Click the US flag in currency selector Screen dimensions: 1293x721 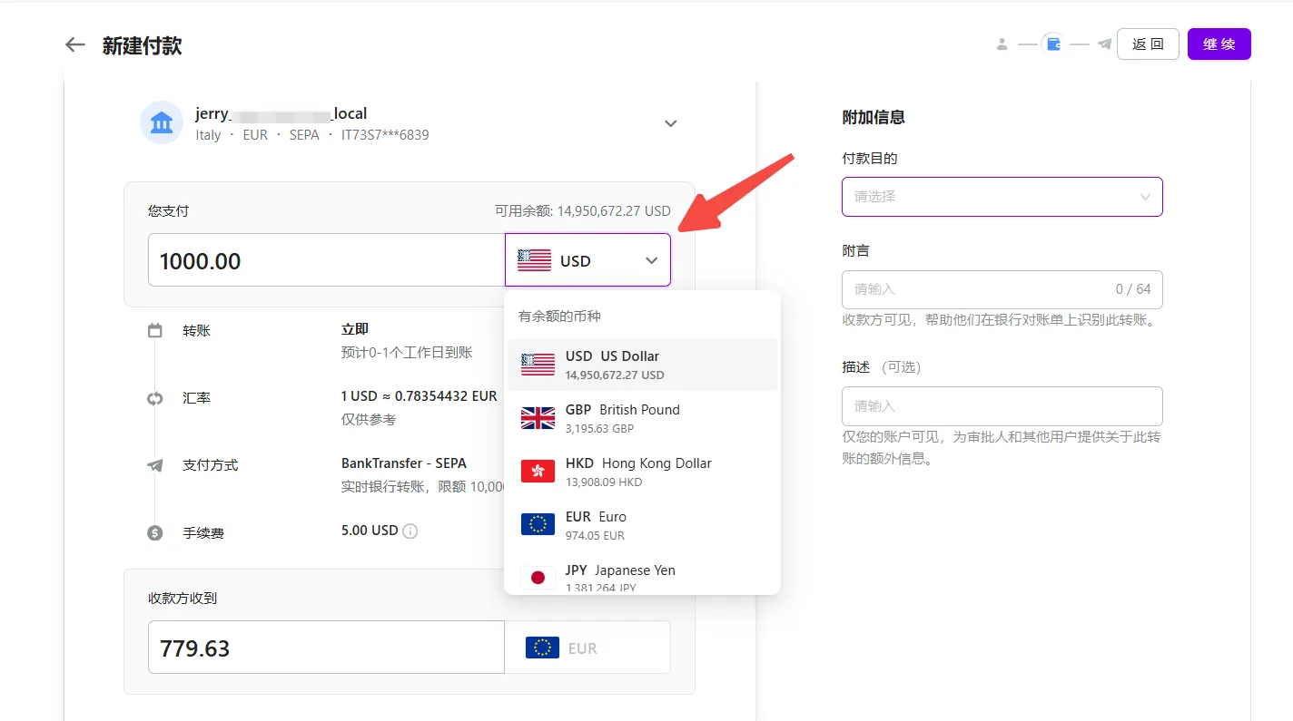534,261
